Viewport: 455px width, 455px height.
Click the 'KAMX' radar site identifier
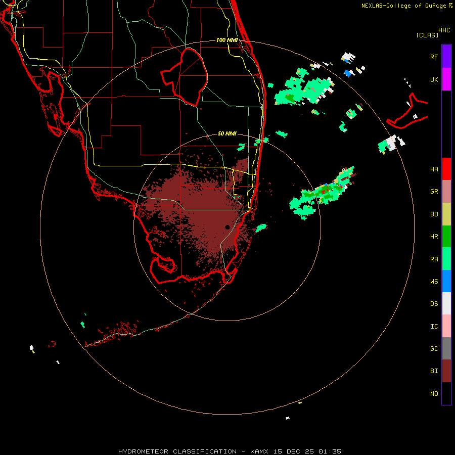(x=259, y=451)
